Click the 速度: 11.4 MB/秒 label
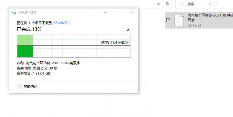 [115, 42]
